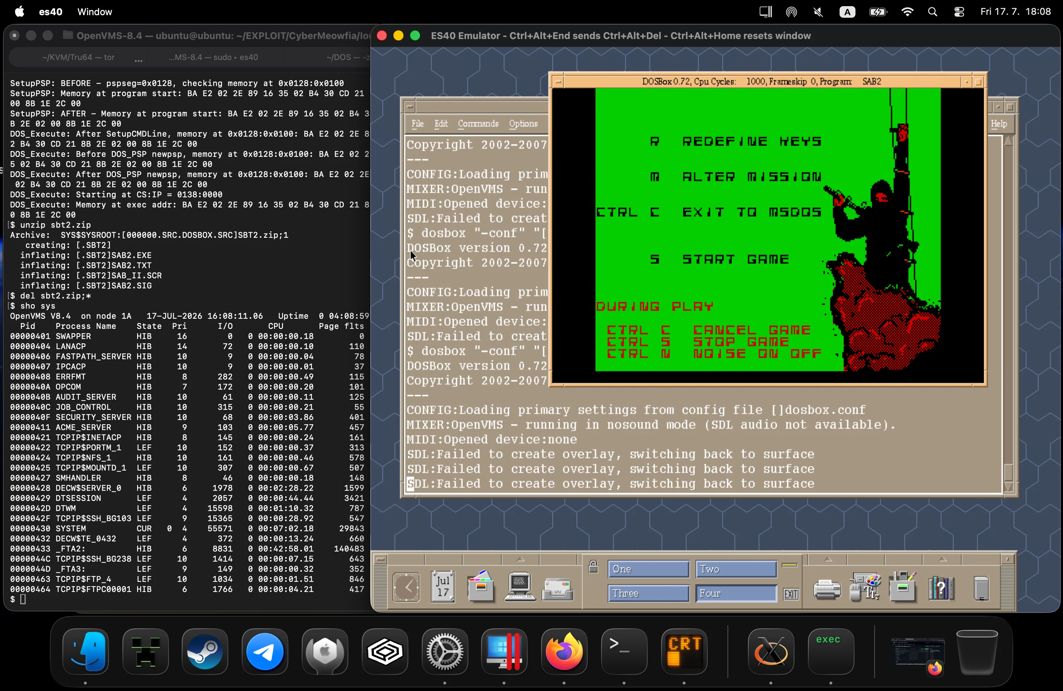Open System Settings gear in the Dock

click(445, 652)
